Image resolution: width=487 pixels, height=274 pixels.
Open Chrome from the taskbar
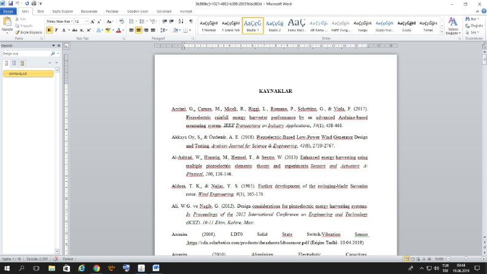(x=96, y=268)
